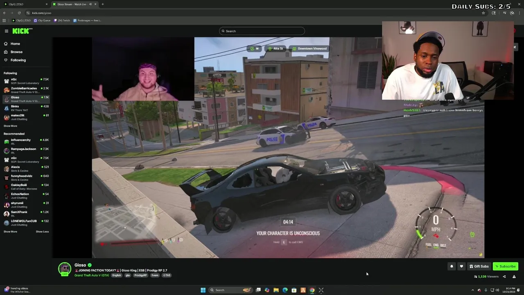Click the lowercase gta tag
This screenshot has width=524, height=295.
(x=128, y=275)
